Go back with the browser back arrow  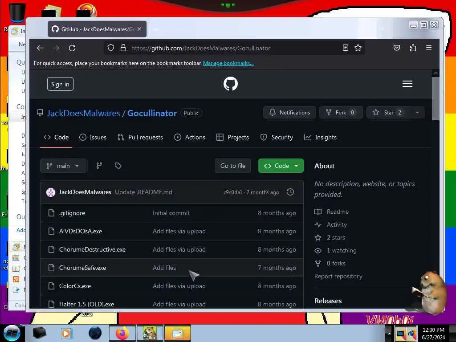(40, 48)
